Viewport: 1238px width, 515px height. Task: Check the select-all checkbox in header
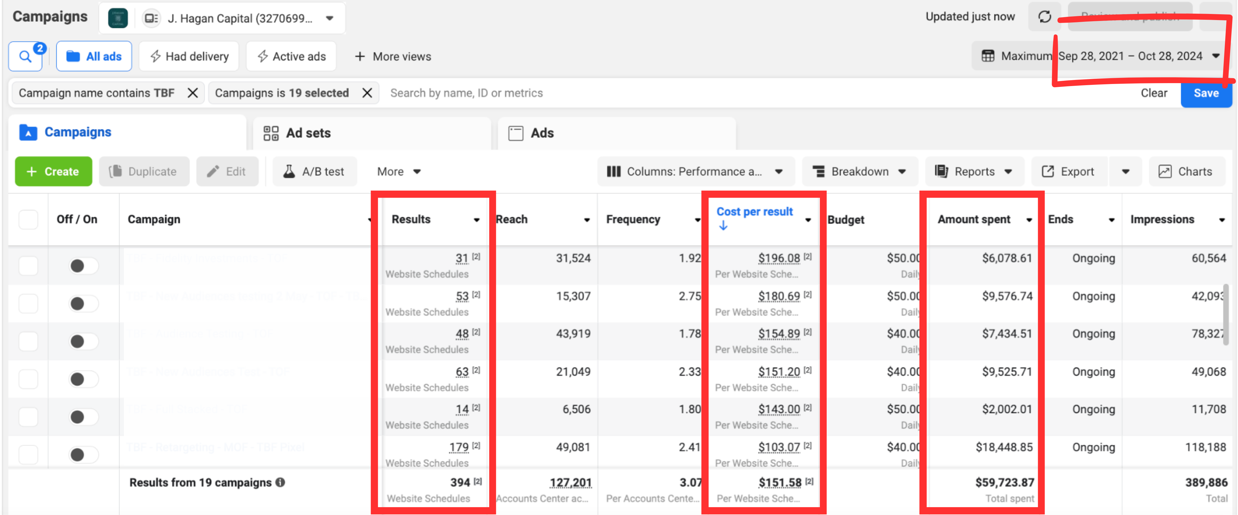click(28, 219)
